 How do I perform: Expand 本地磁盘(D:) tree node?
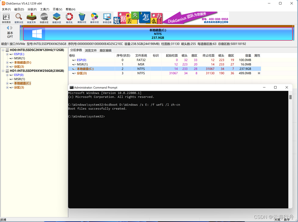click(7, 63)
